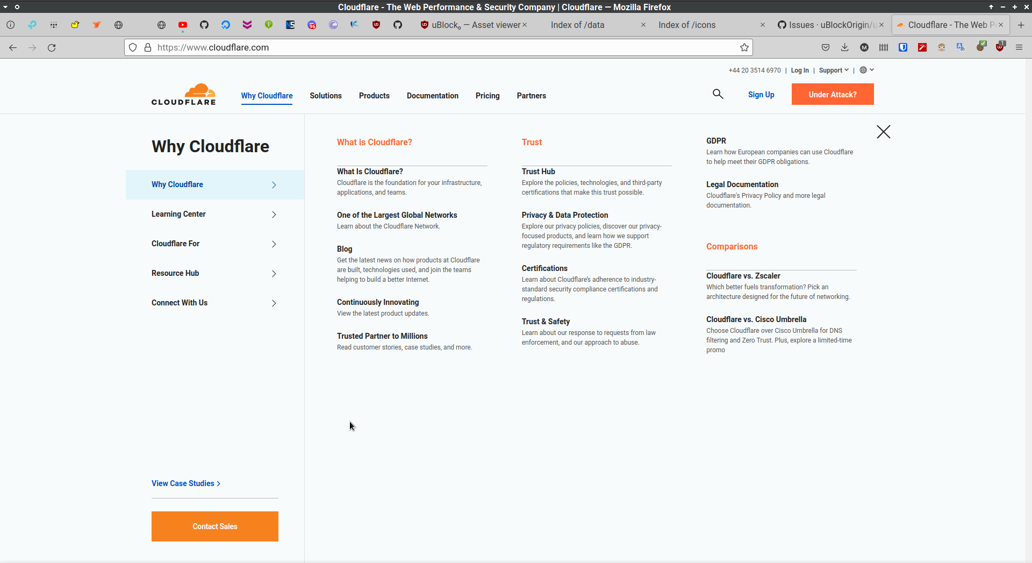The width and height of the screenshot is (1032, 563).
Task: Open the View Case Studies link
Action: tap(186, 483)
